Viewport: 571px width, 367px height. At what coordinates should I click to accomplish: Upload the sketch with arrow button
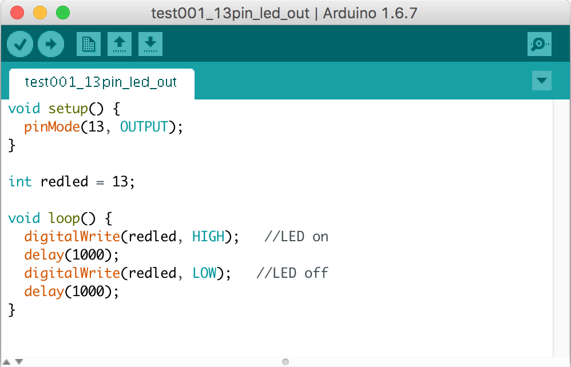point(51,44)
